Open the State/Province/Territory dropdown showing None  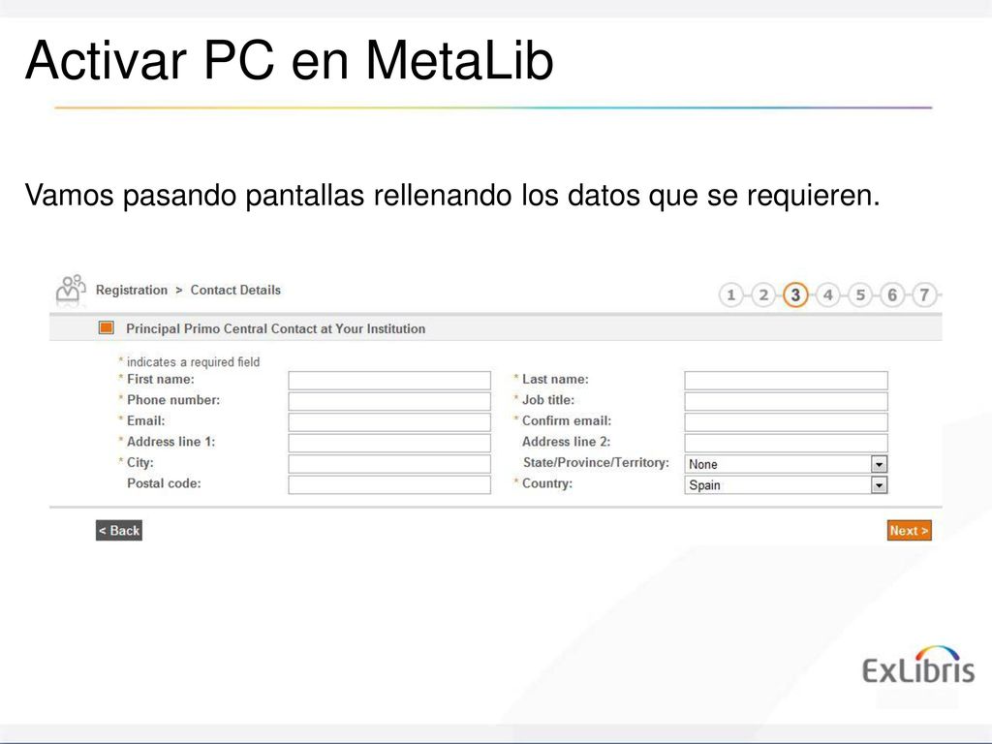tap(786, 464)
